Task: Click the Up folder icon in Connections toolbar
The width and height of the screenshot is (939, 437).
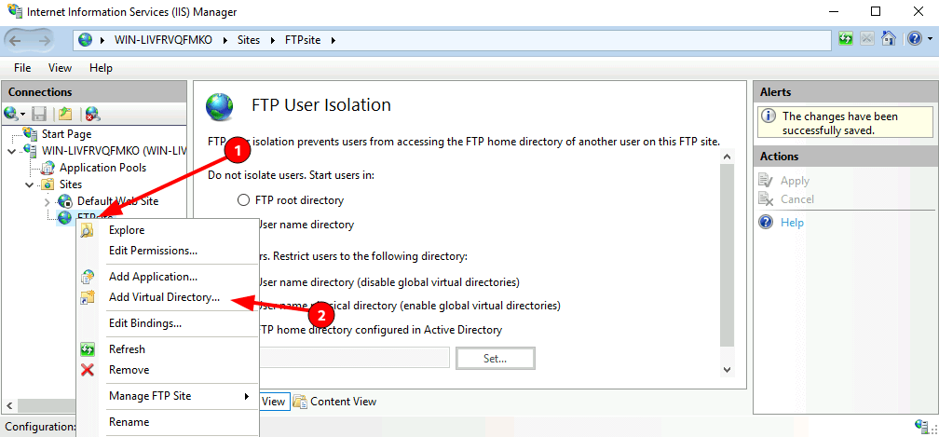Action: [x=64, y=113]
